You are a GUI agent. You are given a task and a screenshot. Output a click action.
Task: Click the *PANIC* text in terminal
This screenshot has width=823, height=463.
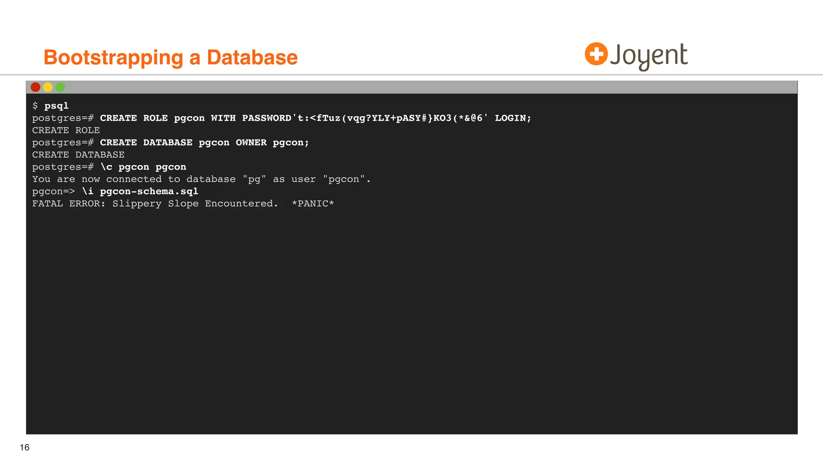(313, 204)
